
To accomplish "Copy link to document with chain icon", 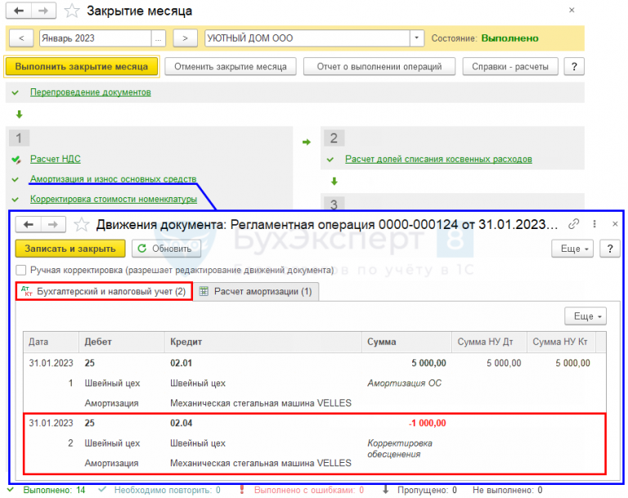I will 573,224.
